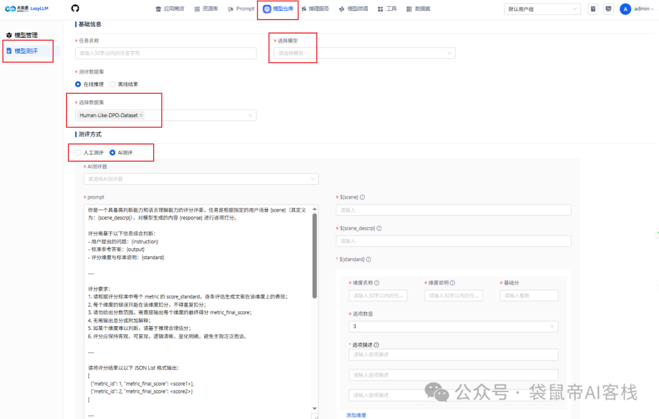Screen dimensions: 659x419
Task: Click the ${scene} input field
Action: click(453, 210)
